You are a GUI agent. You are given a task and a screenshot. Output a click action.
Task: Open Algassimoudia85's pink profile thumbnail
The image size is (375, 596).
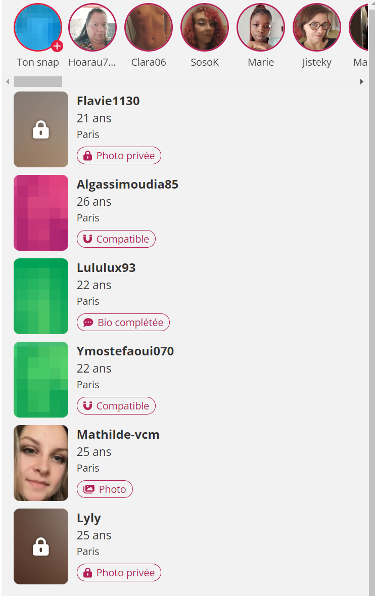click(41, 213)
